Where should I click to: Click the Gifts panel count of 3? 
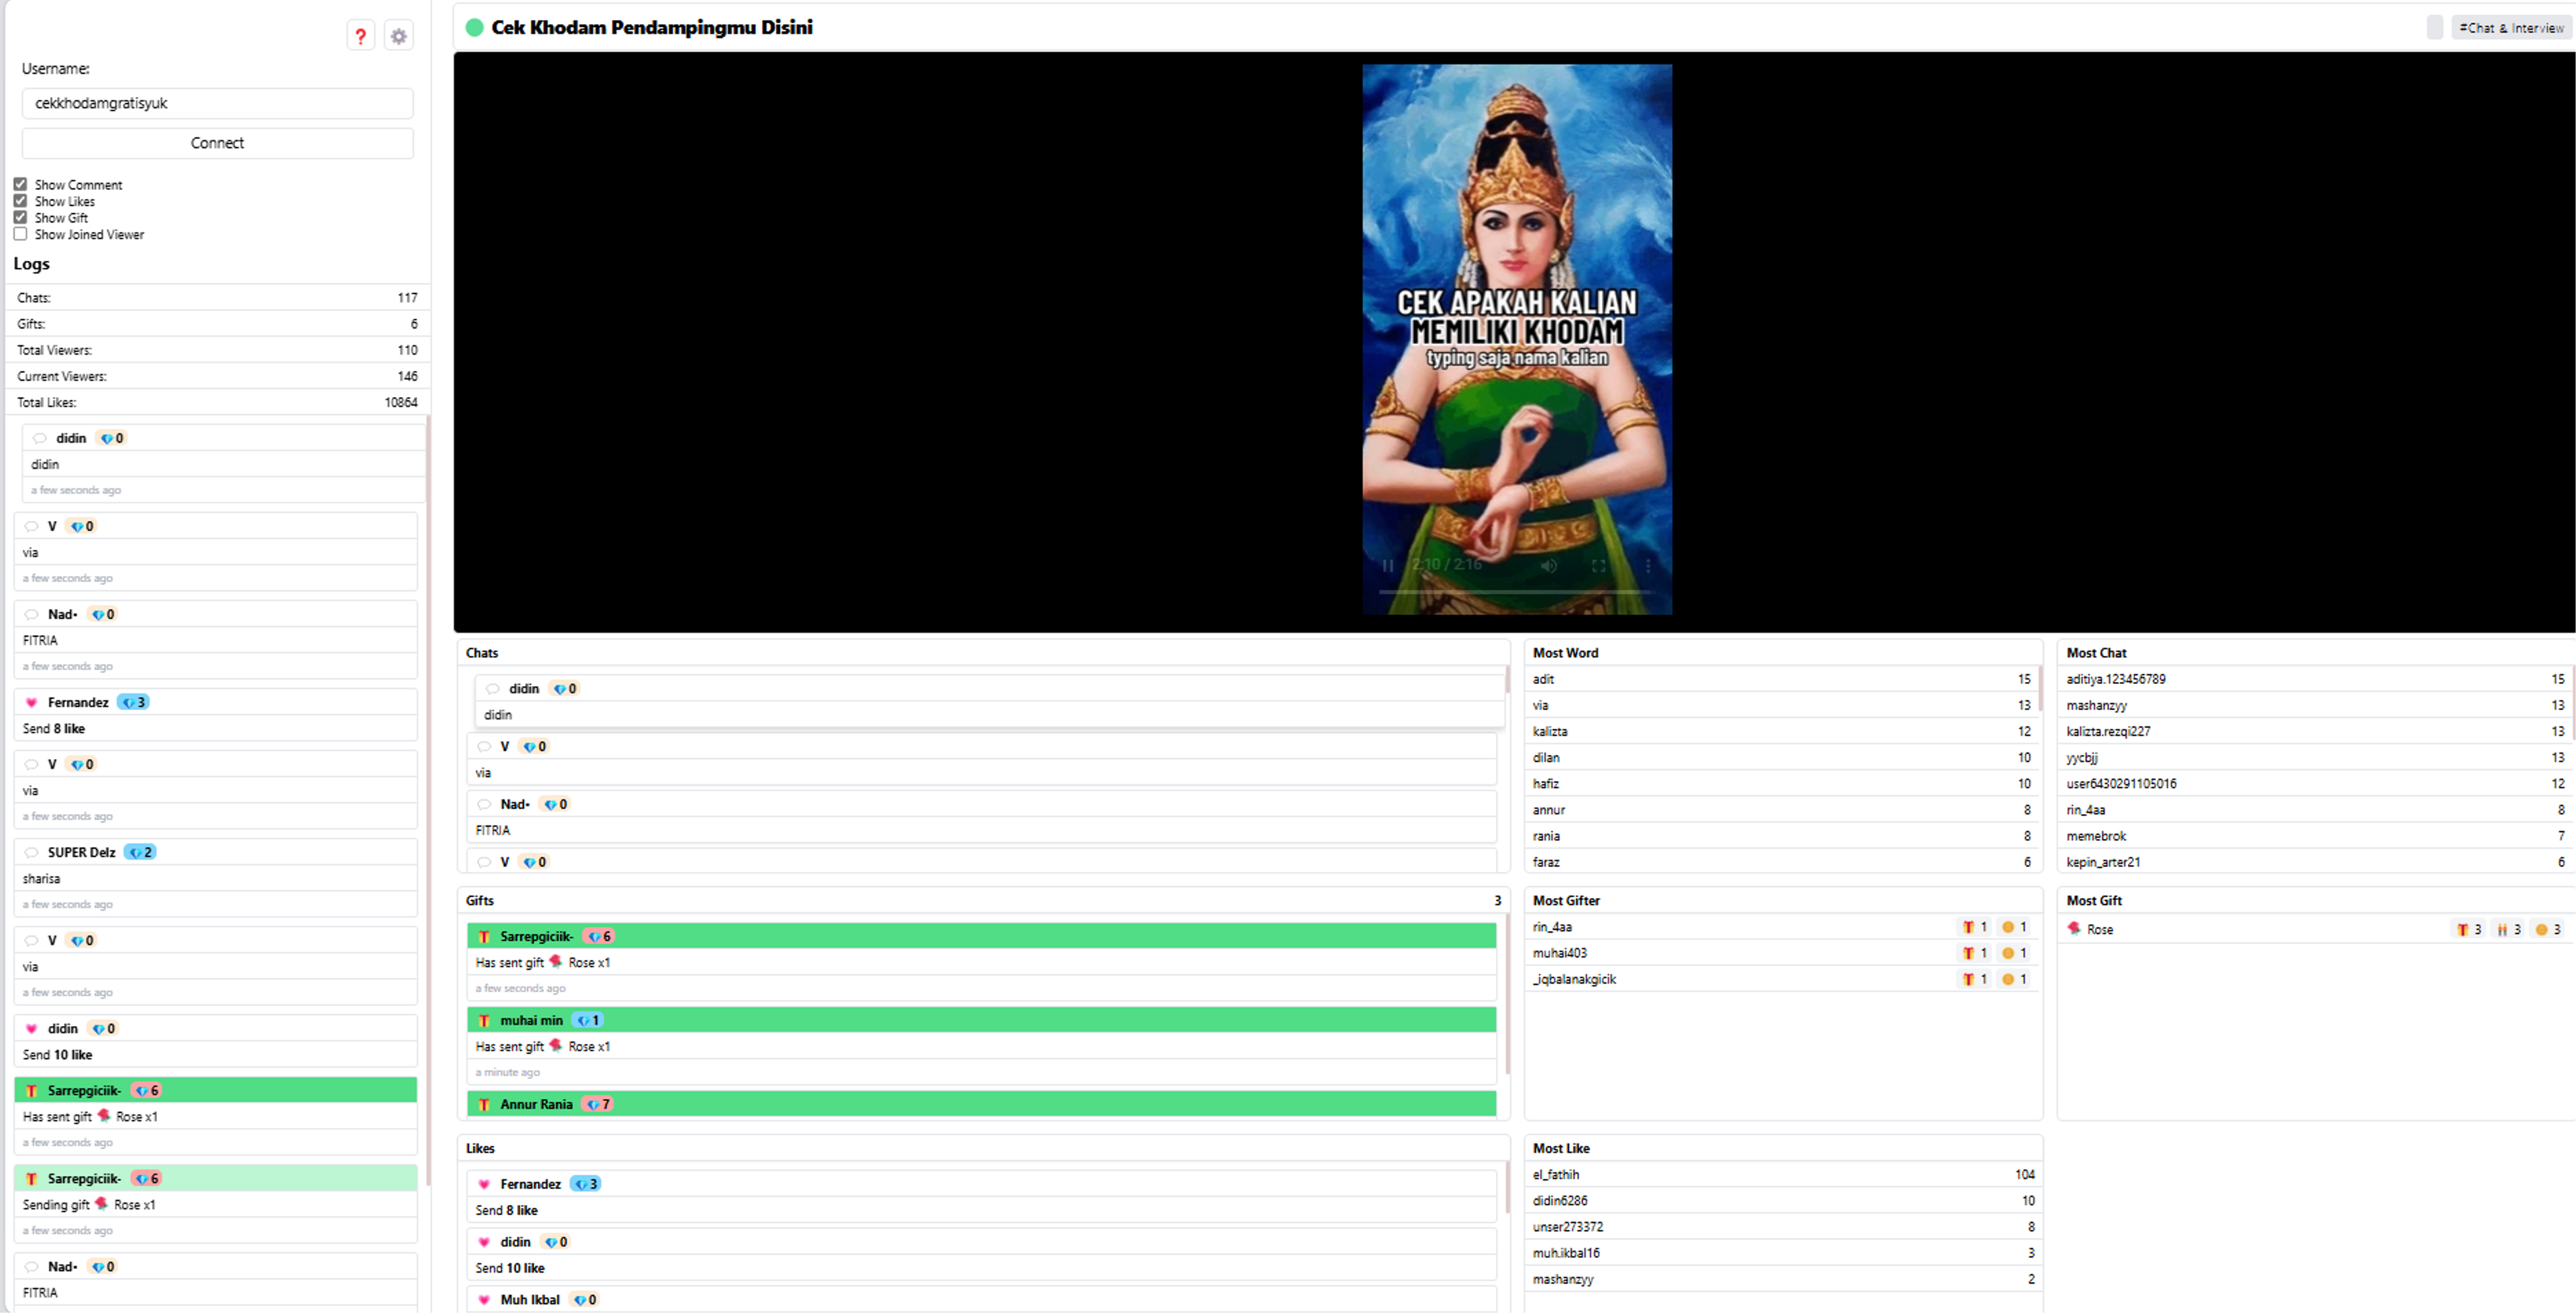(1497, 900)
